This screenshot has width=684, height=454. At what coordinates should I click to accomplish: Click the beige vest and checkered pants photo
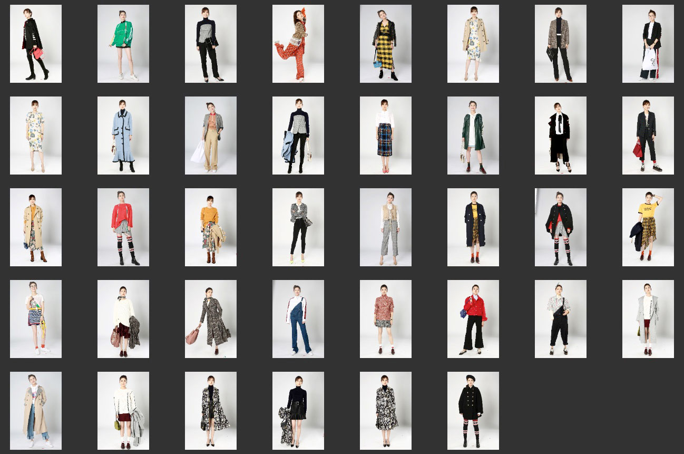tap(385, 227)
